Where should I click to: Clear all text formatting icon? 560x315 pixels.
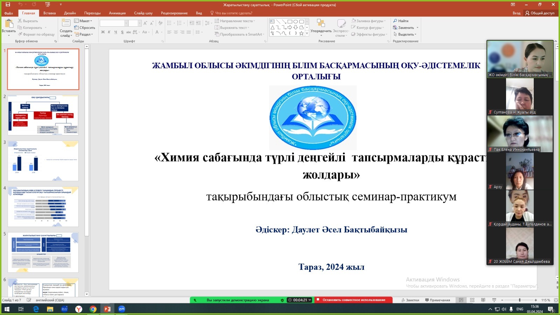(160, 23)
